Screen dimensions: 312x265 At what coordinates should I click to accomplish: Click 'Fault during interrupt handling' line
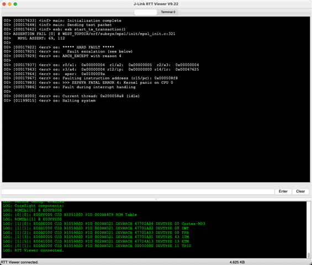click(x=70, y=87)
